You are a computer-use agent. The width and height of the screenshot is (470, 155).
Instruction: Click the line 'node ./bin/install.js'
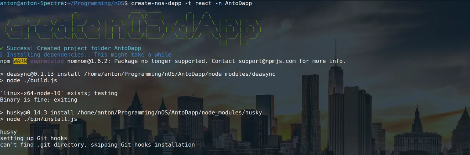pos(39,119)
